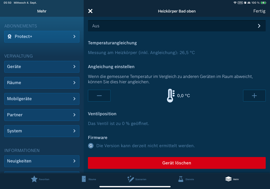
Task: Tap the Favoriten star icon
Action: click(34, 179)
